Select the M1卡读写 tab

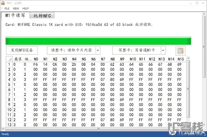(x=15, y=15)
